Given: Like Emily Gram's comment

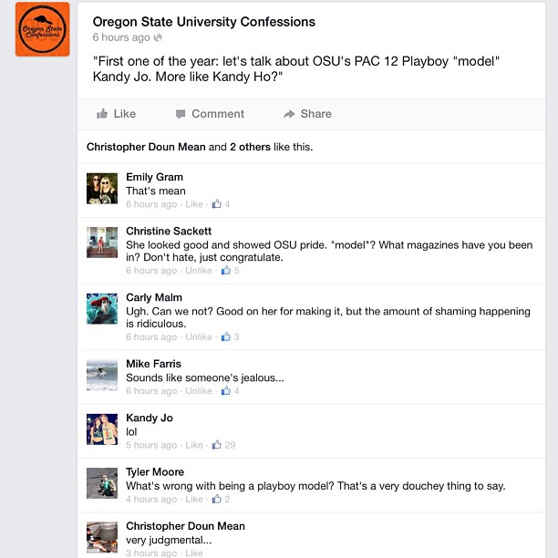Looking at the screenshot, I should (194, 204).
